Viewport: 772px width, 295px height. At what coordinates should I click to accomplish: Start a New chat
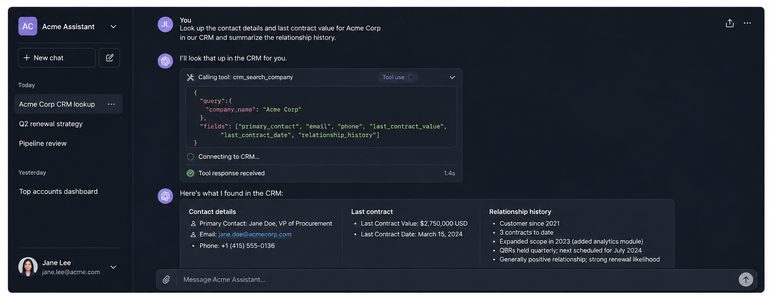click(x=56, y=58)
